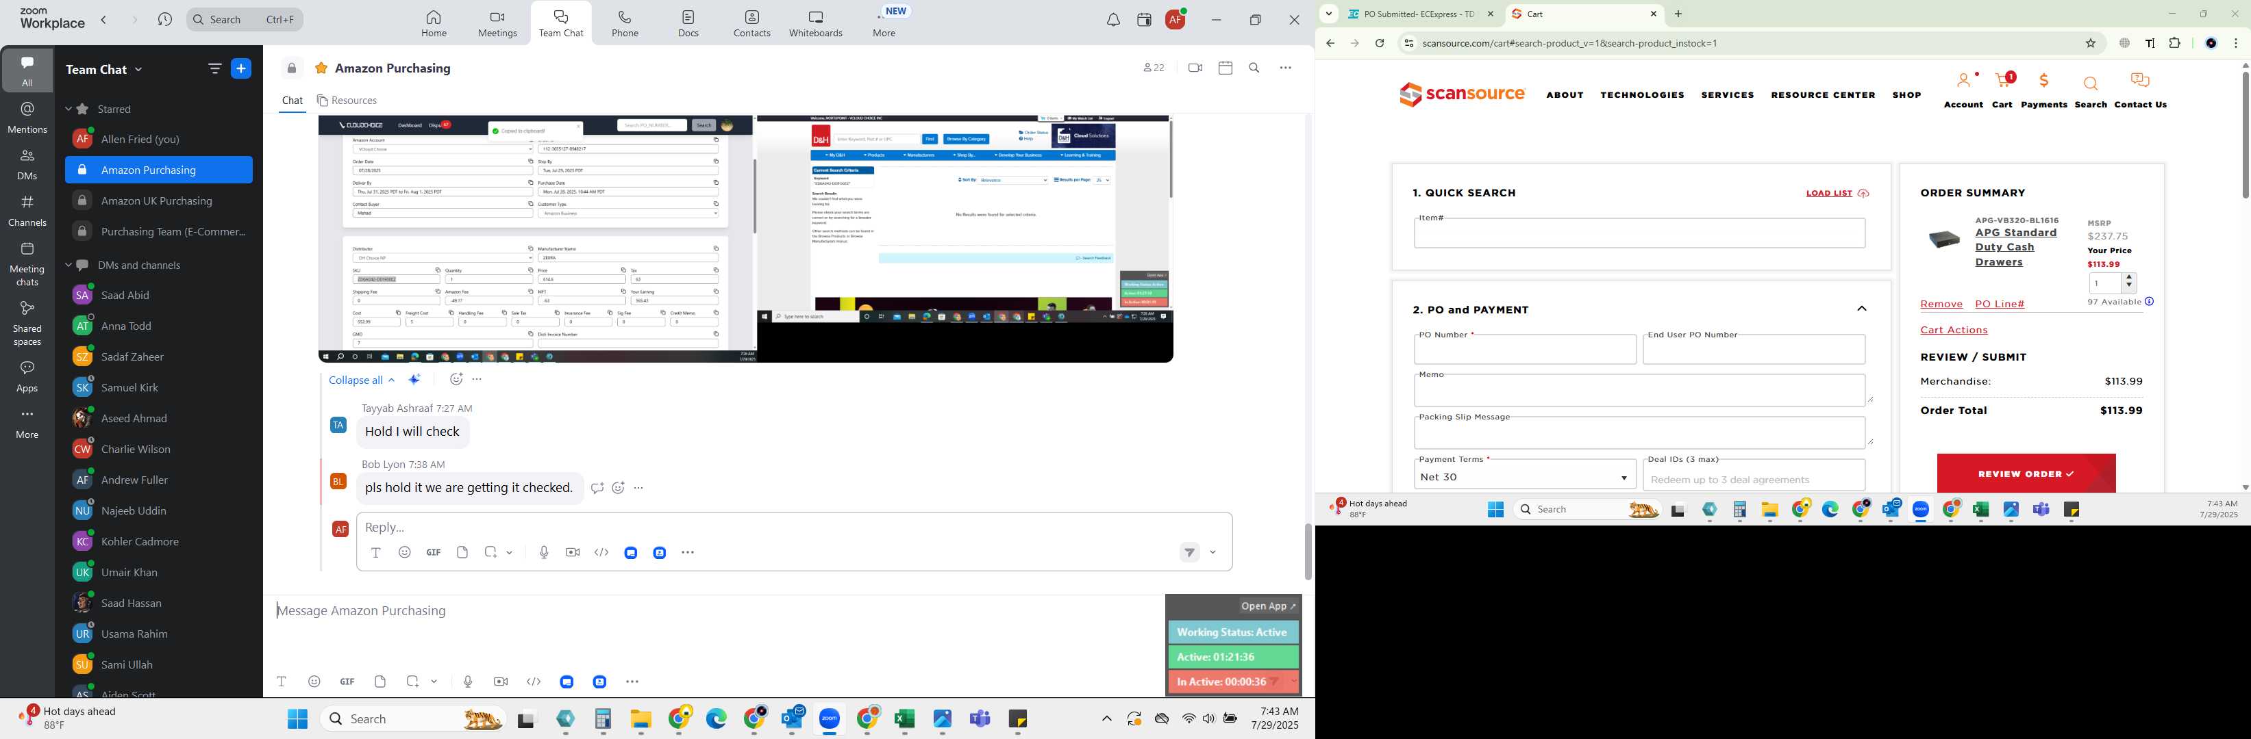Image resolution: width=2251 pixels, height=739 pixels.
Task: Open the Whiteboards tab
Action: [x=815, y=23]
